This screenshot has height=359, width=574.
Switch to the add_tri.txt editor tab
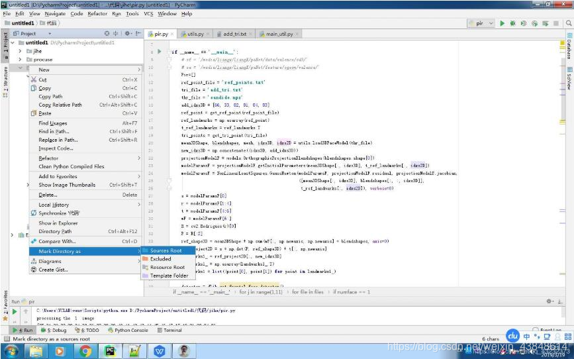click(234, 34)
